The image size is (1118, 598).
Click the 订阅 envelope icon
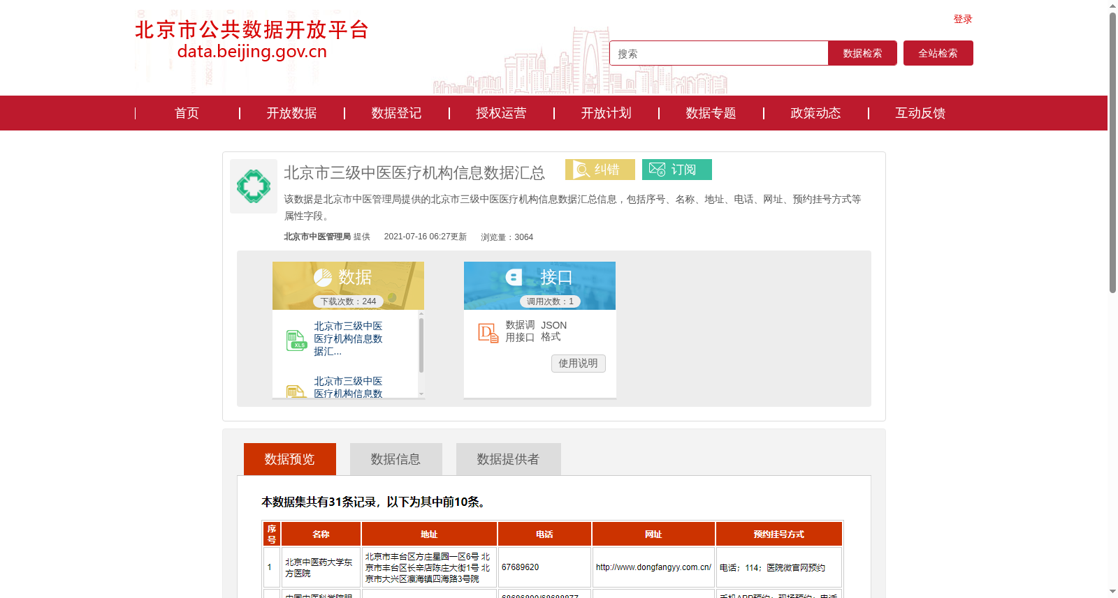coord(657,170)
